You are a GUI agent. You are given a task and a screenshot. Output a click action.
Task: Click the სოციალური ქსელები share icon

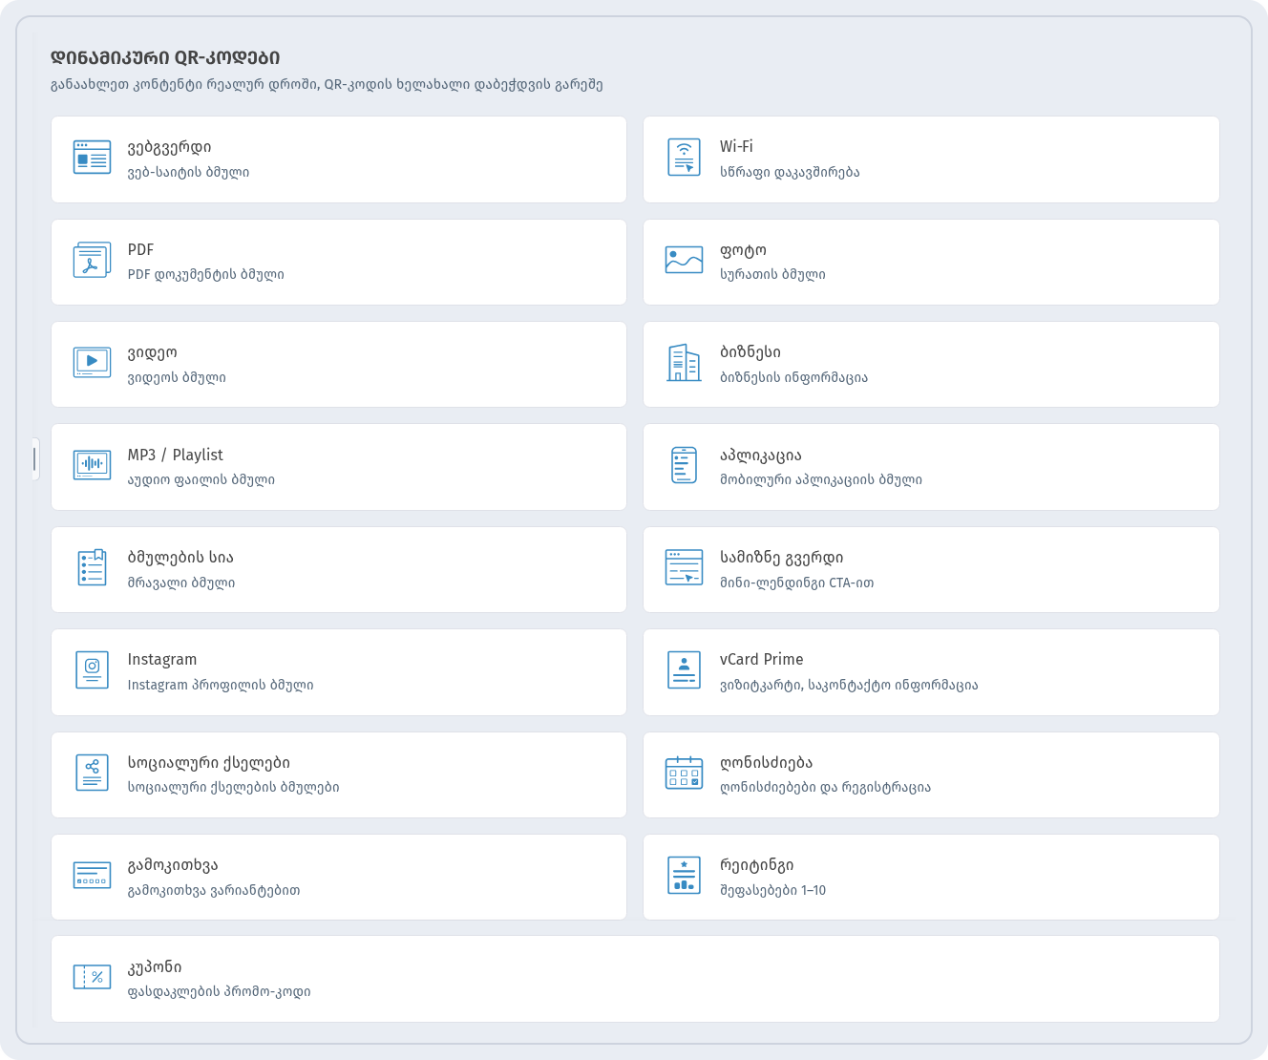[92, 773]
